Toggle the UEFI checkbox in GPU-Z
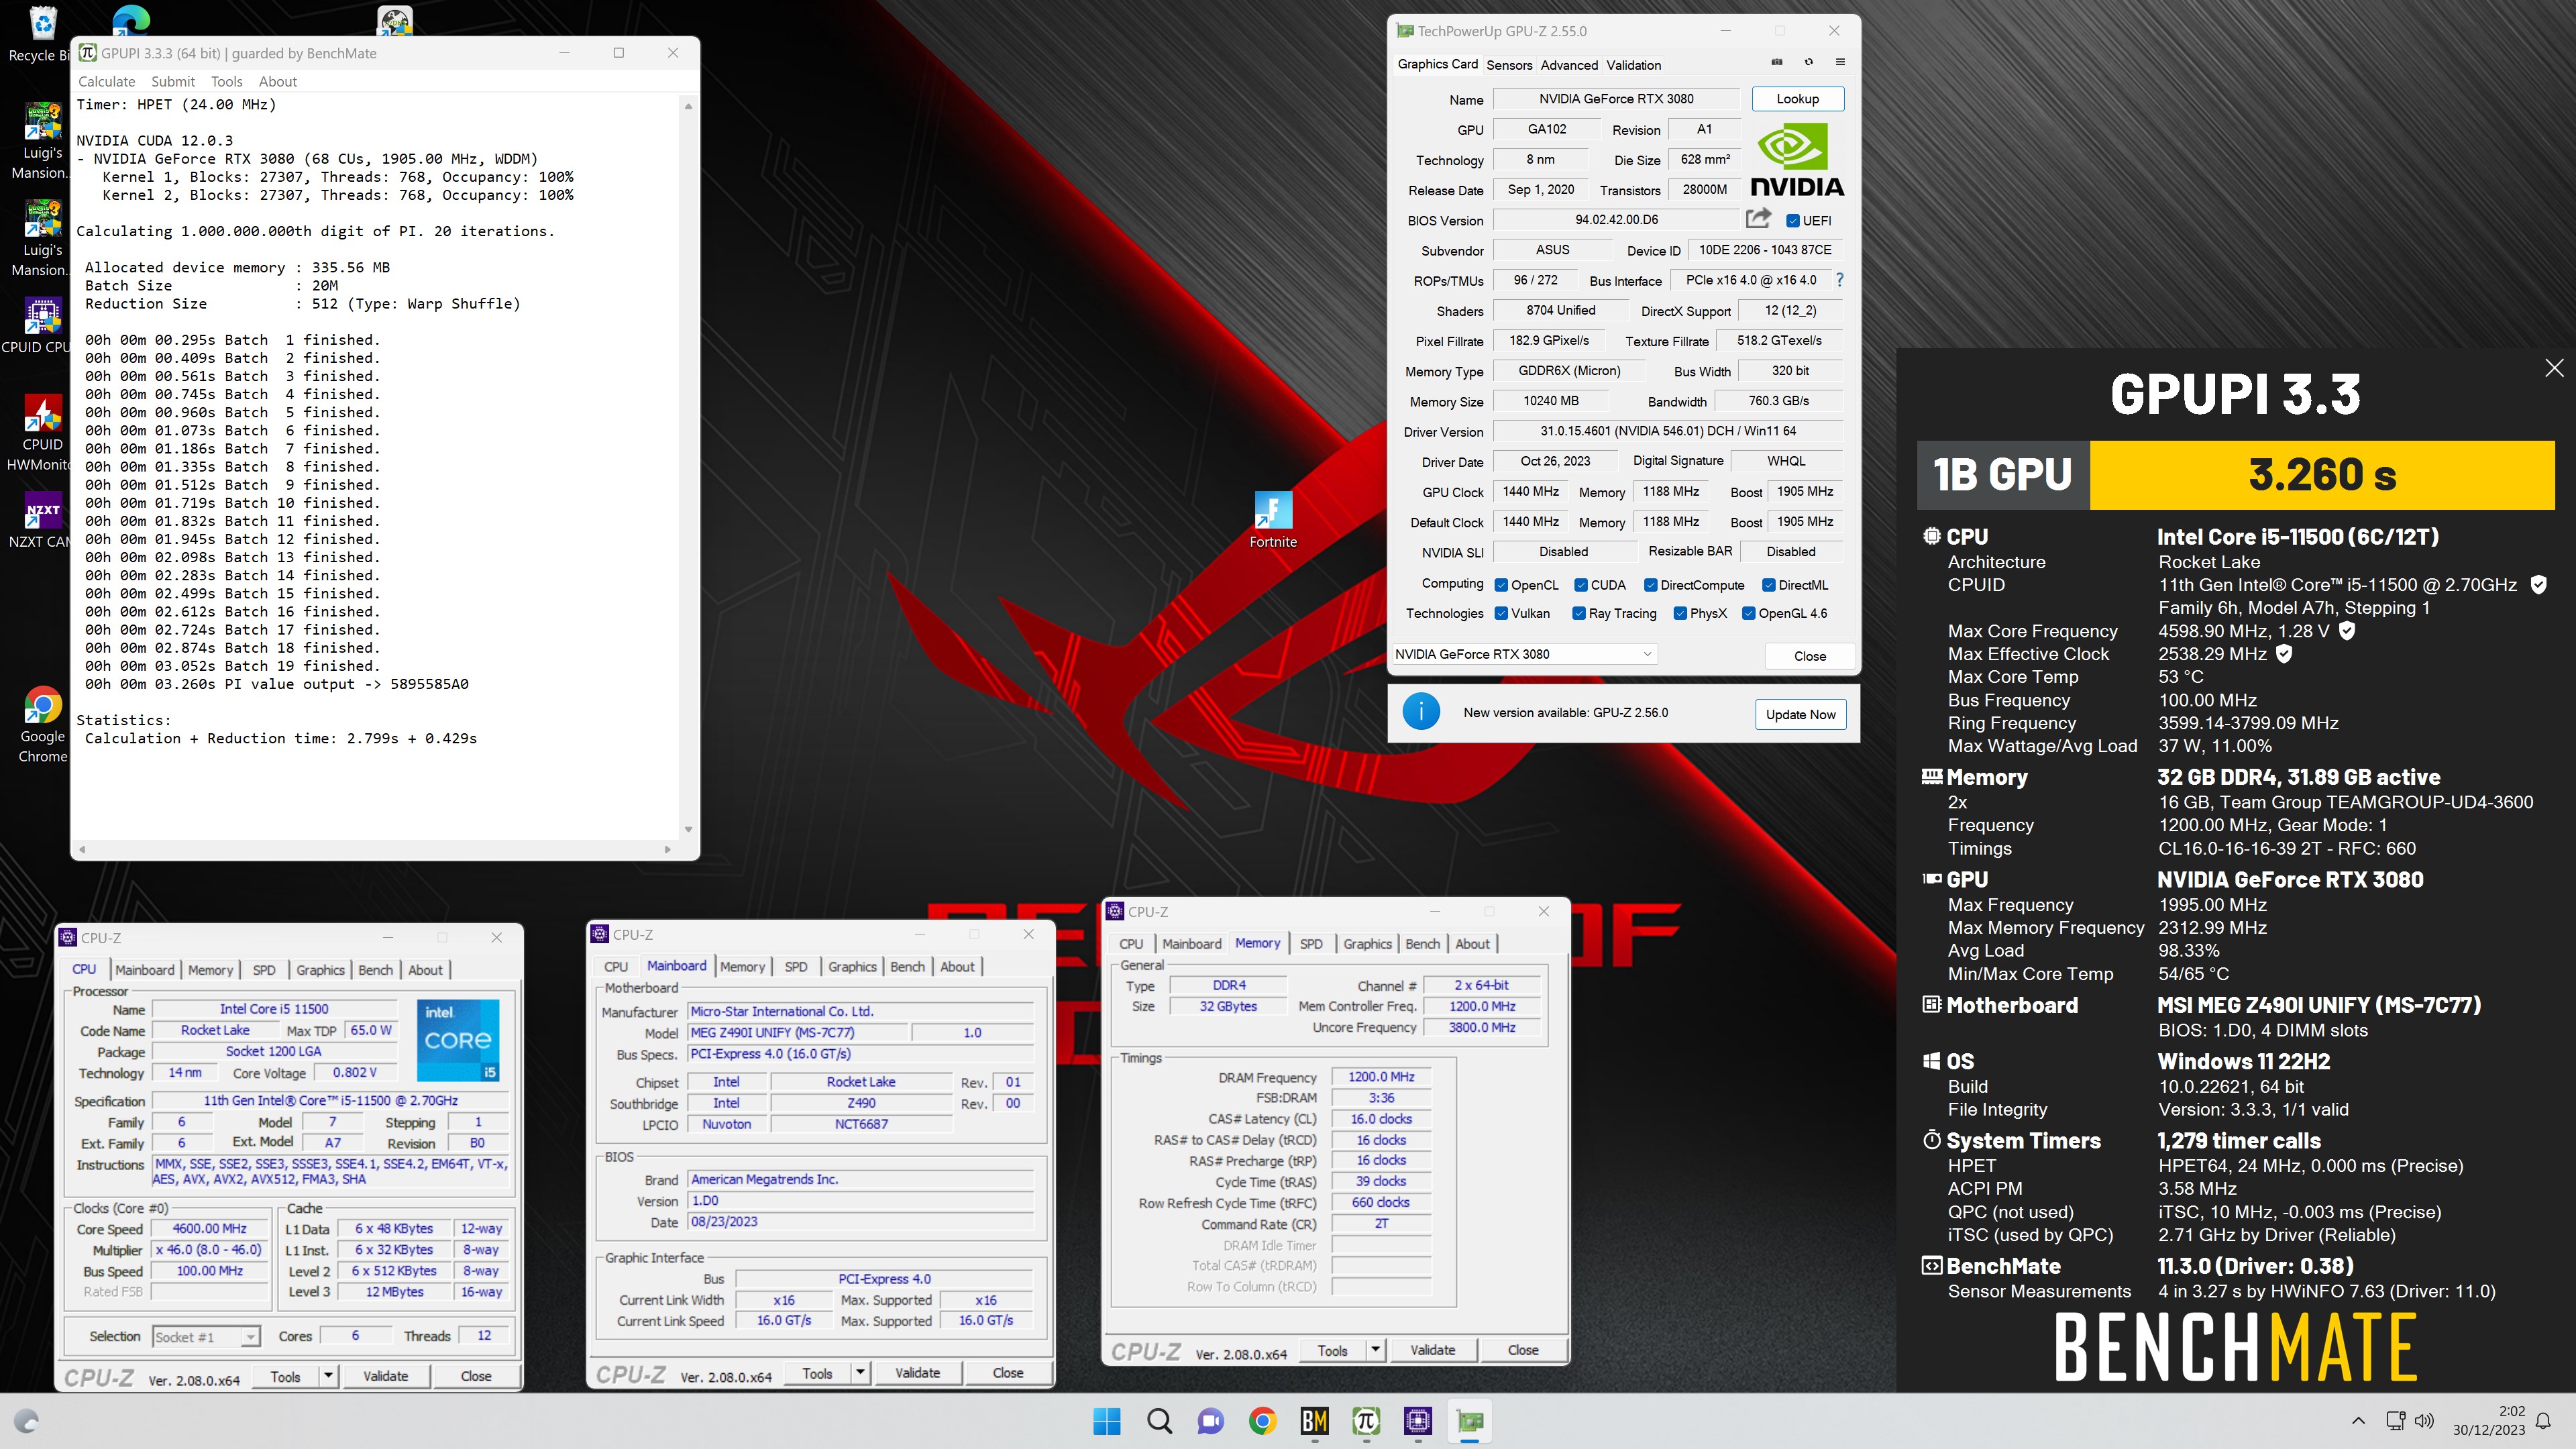This screenshot has width=2576, height=1449. pyautogui.click(x=1793, y=221)
